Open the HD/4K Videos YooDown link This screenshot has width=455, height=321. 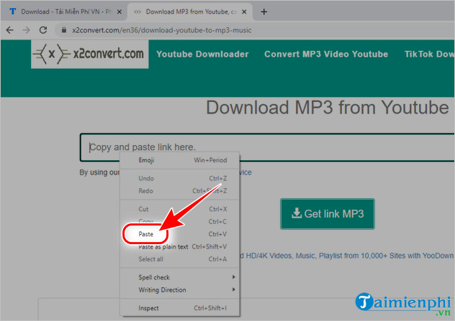[x=347, y=256]
